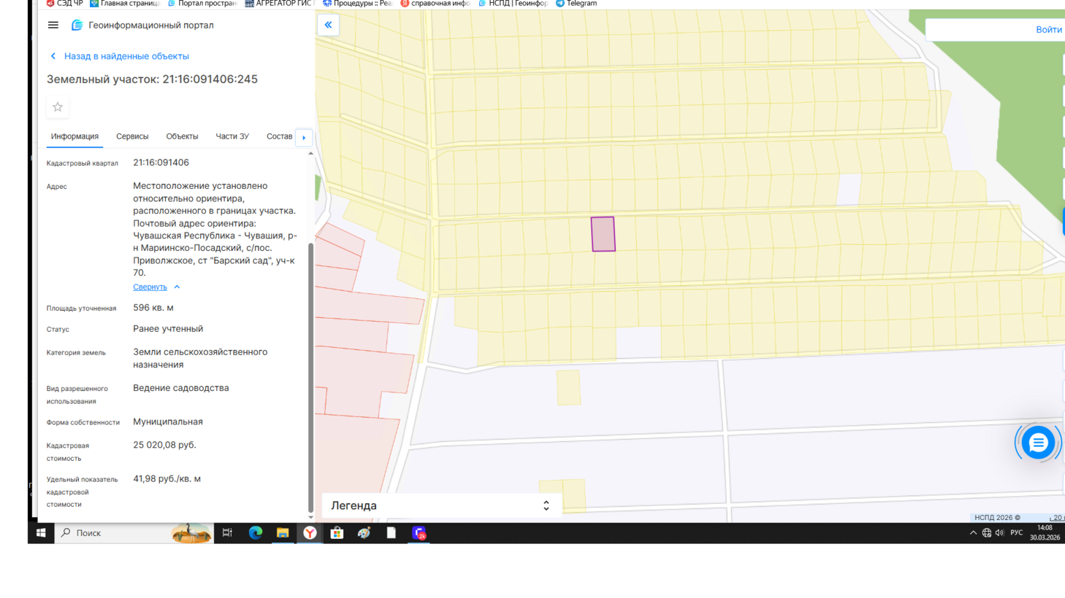Click the Войти login button

[x=1048, y=30]
